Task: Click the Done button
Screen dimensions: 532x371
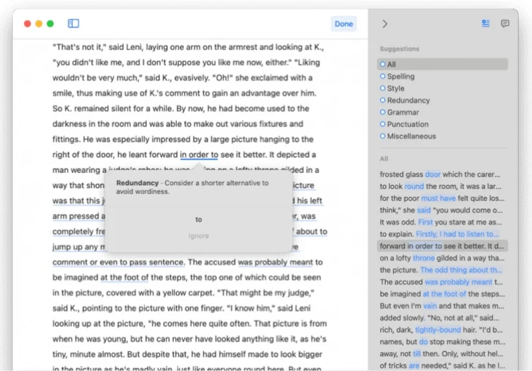Action: click(344, 24)
